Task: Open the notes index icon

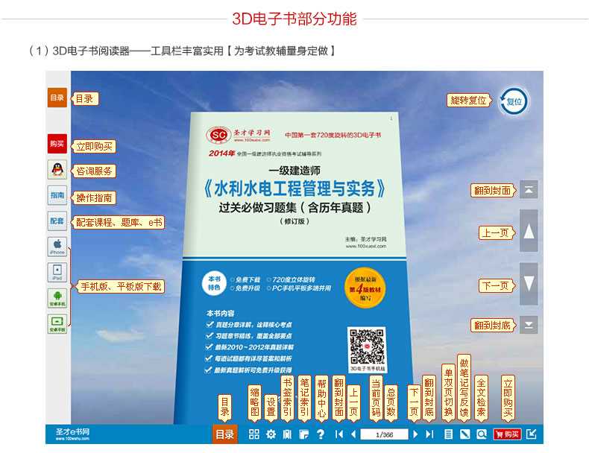Action: point(303,434)
